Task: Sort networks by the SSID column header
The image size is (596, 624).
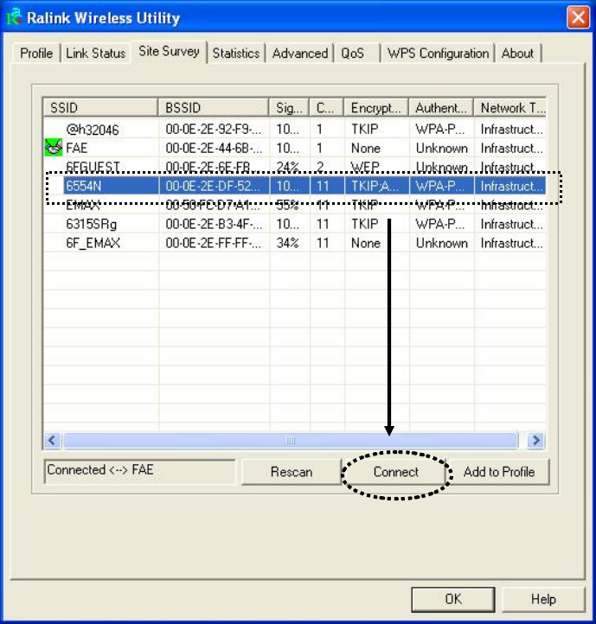Action: pyautogui.click(x=100, y=107)
